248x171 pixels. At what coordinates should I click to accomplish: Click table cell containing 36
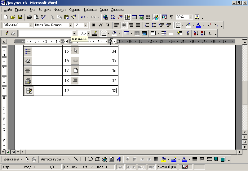114,70
